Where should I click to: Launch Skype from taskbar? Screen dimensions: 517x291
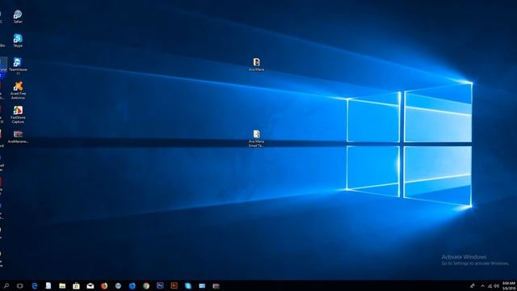(x=188, y=285)
